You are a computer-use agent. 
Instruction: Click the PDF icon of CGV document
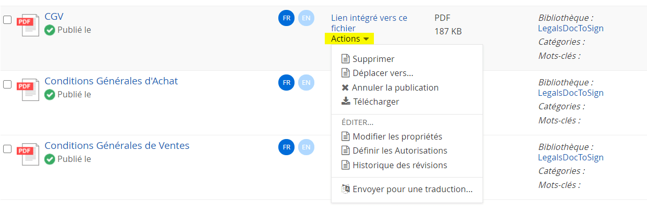pyautogui.click(x=28, y=25)
